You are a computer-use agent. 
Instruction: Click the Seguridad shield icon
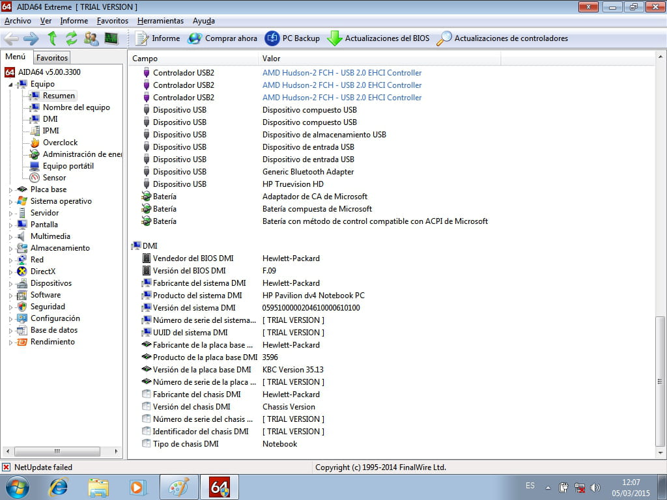22,307
